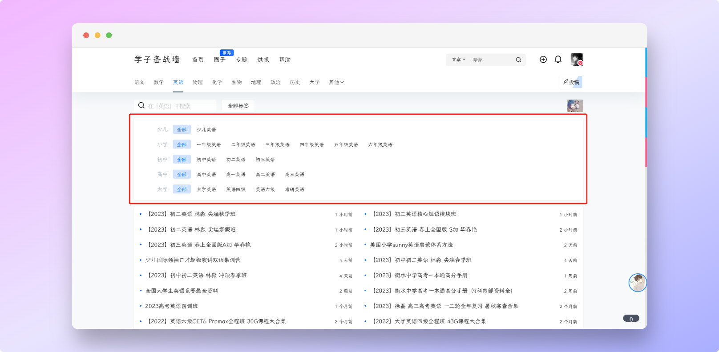Filter by 考研英语 tag

click(295, 189)
